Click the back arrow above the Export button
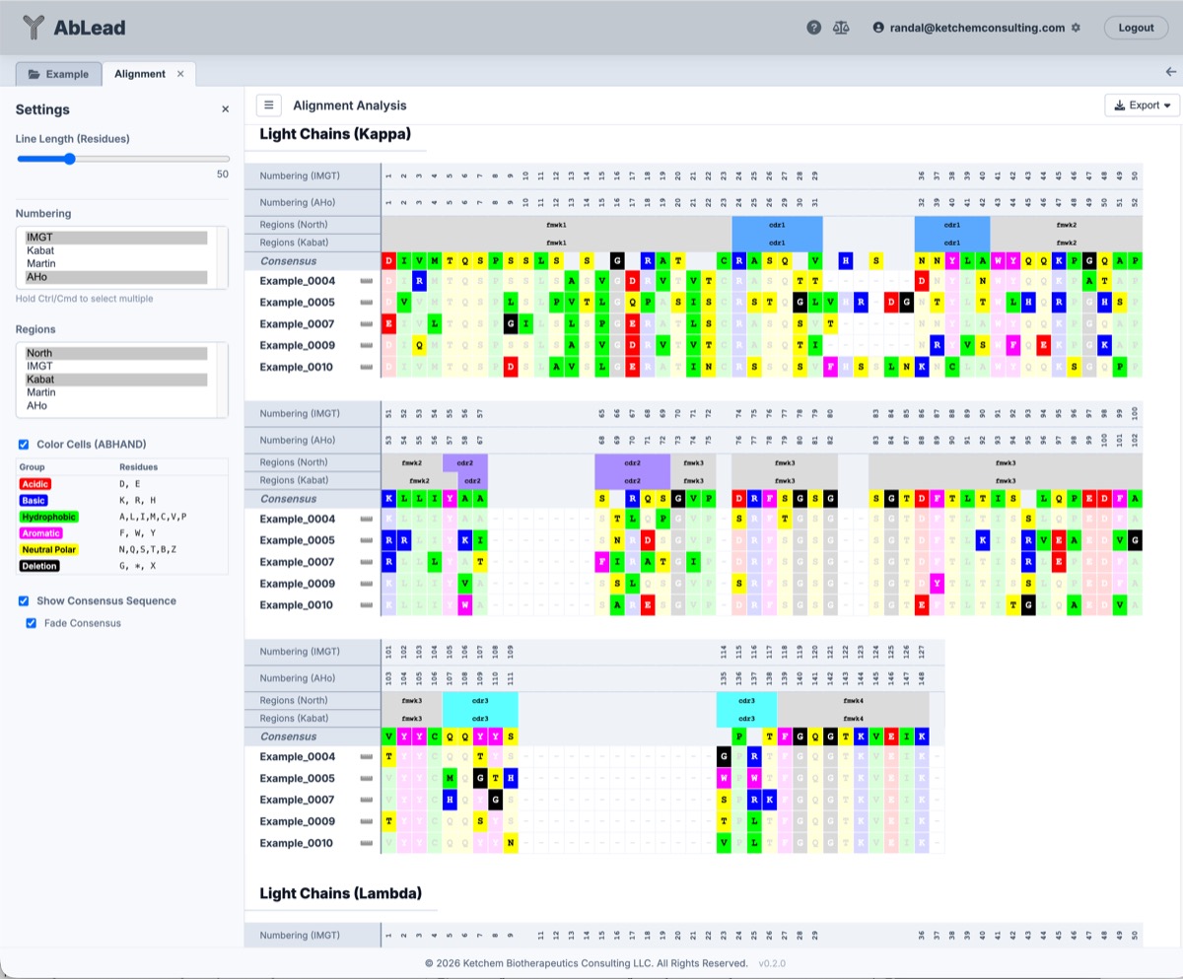1183x979 pixels. 1171,71
